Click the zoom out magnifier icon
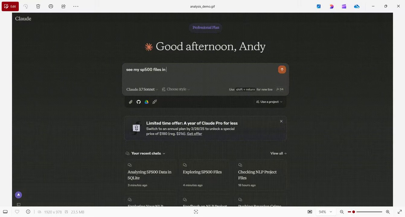The width and height of the screenshot is (405, 217). (342, 212)
